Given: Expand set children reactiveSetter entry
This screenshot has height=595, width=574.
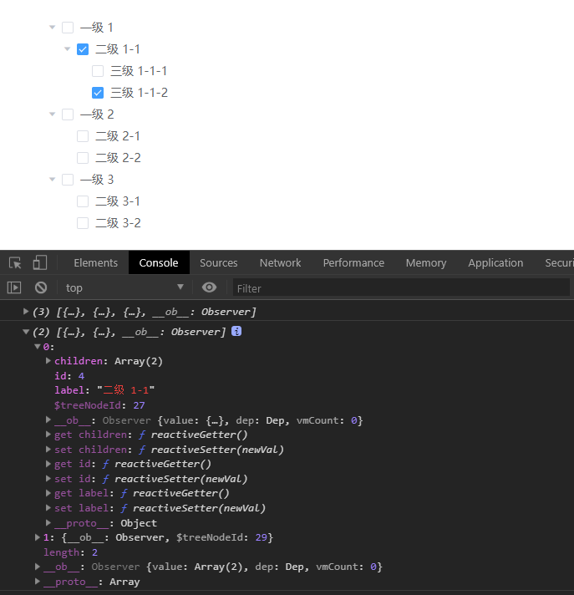Looking at the screenshot, I should [48, 449].
